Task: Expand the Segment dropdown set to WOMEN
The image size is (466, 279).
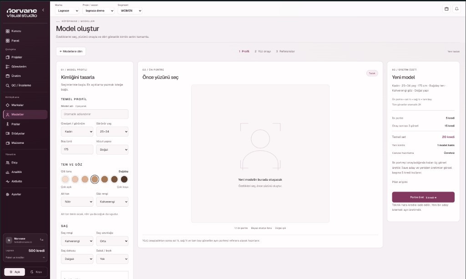Action: [x=130, y=11]
